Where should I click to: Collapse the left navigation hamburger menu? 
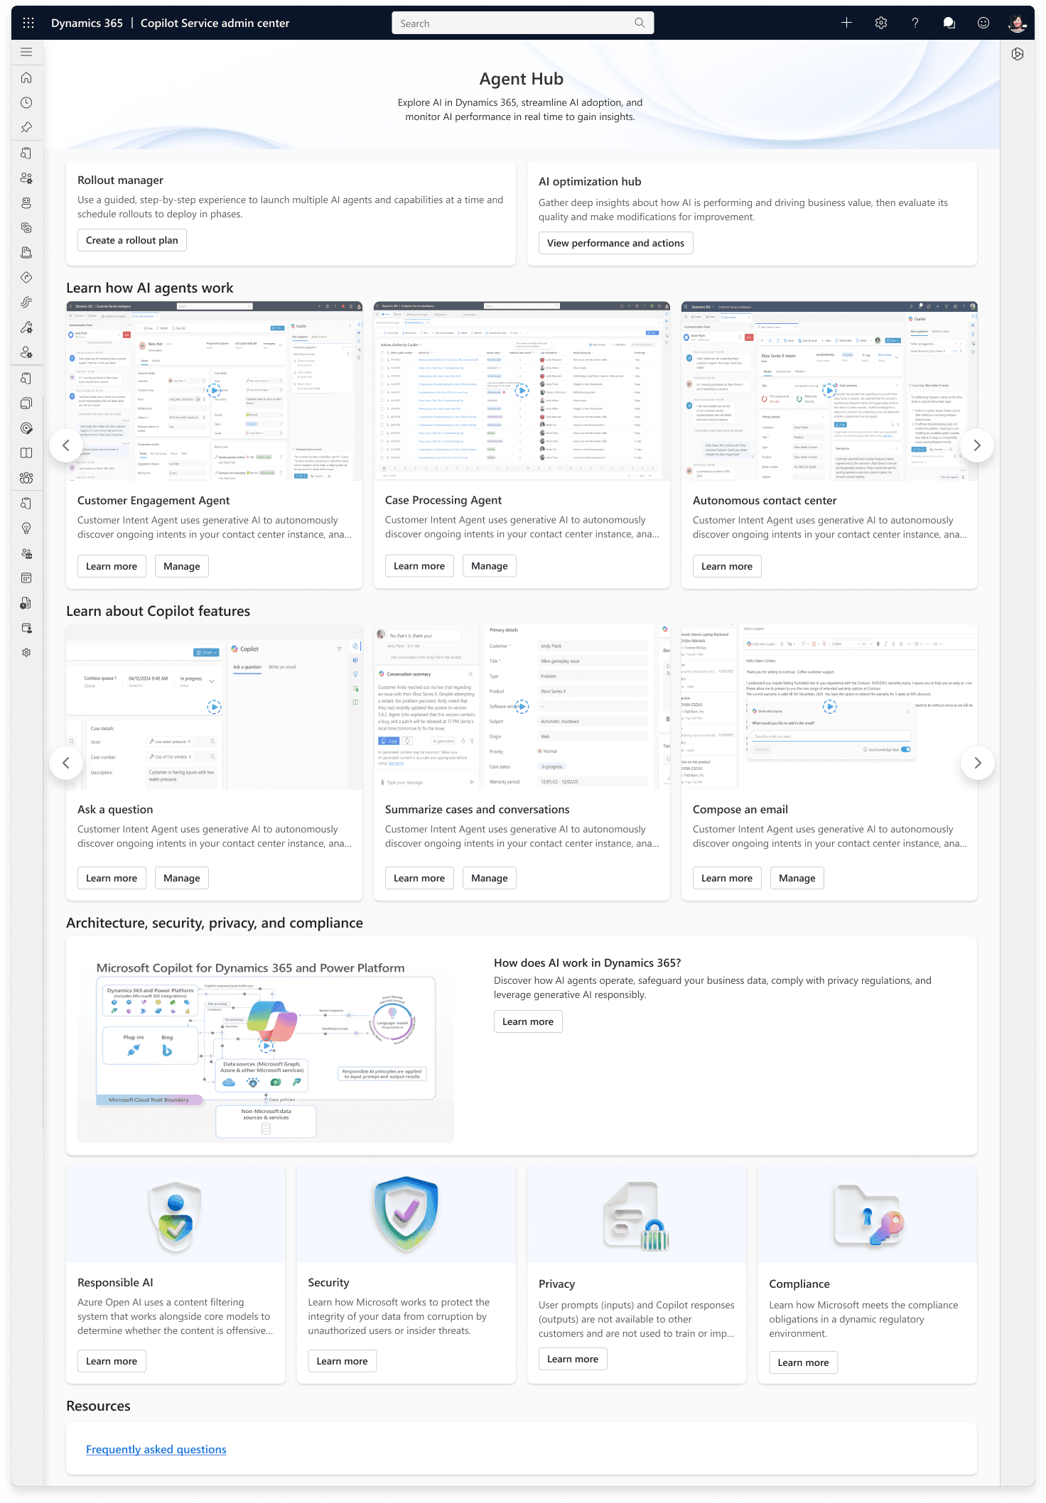[x=26, y=52]
